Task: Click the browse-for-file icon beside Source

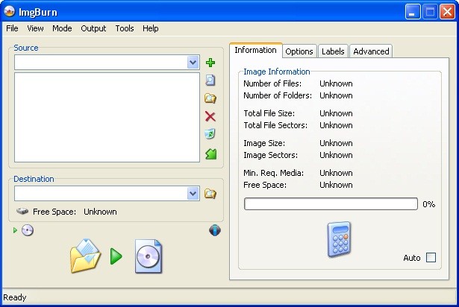Action: [x=210, y=80]
